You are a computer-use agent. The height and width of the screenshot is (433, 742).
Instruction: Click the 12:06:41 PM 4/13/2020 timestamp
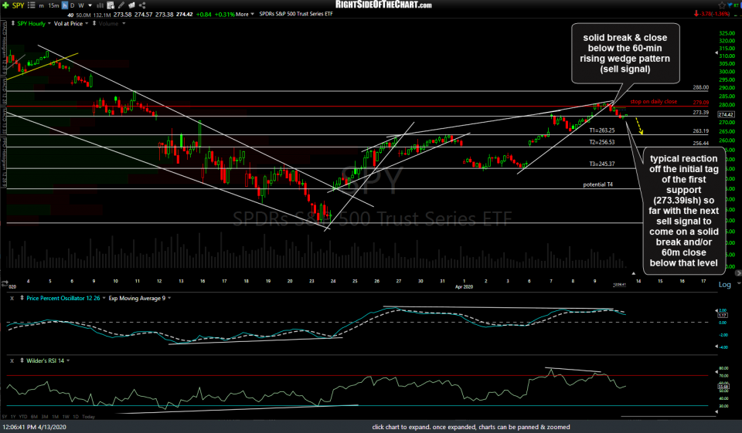(35, 427)
